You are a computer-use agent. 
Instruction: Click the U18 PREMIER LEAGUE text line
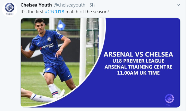[138, 61]
